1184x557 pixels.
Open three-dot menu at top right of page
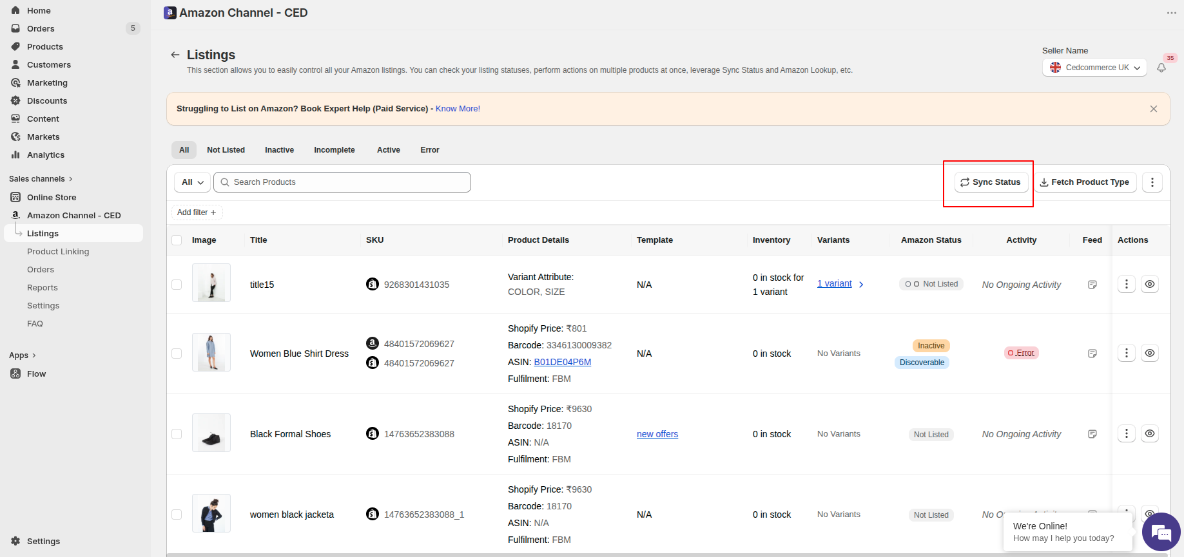pos(1172,13)
